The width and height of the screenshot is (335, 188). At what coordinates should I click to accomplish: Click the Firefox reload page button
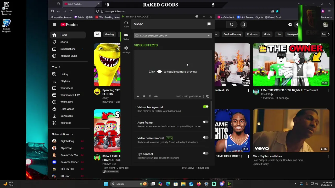[x=71, y=11]
